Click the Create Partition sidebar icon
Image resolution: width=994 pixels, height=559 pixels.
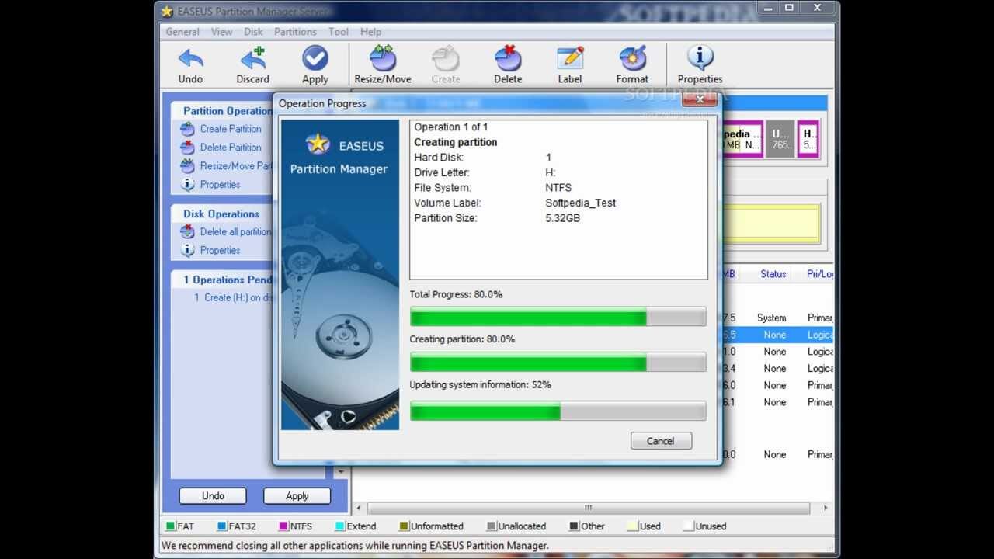(x=187, y=129)
